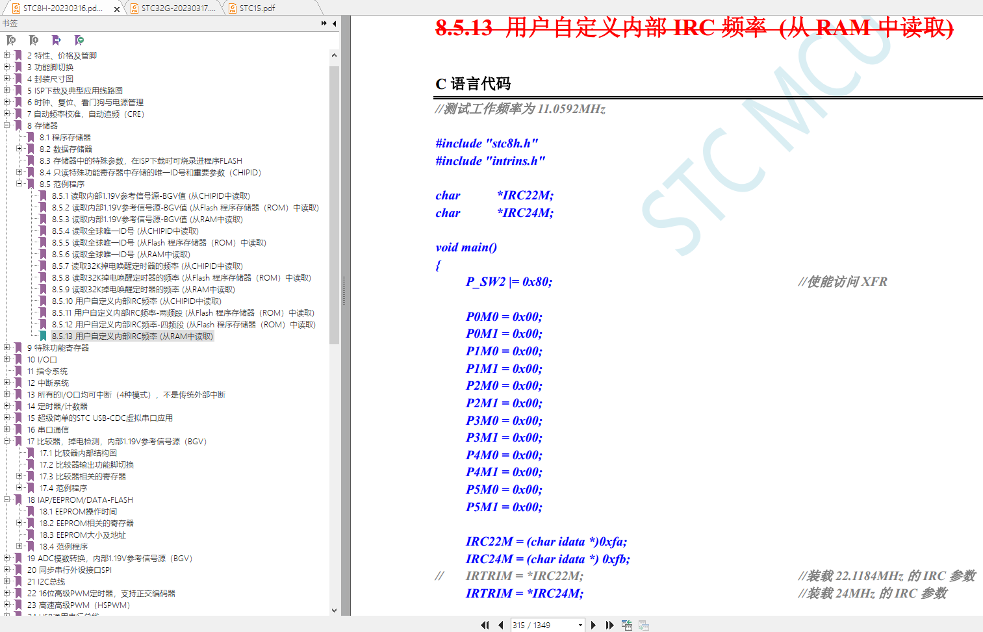Image resolution: width=983 pixels, height=632 pixels.
Task: Expand the 17.3 比较器相关的寄存器 node
Action: (x=19, y=476)
